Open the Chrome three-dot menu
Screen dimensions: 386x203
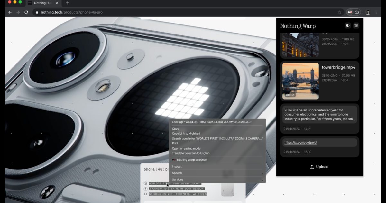376,12
